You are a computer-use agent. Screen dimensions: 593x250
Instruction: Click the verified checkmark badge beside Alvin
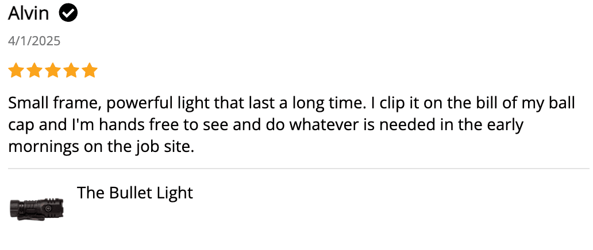68,14
